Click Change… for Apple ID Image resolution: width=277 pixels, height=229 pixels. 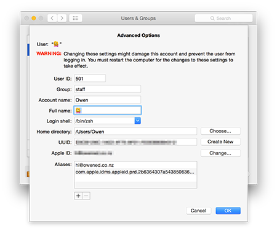[220, 153]
